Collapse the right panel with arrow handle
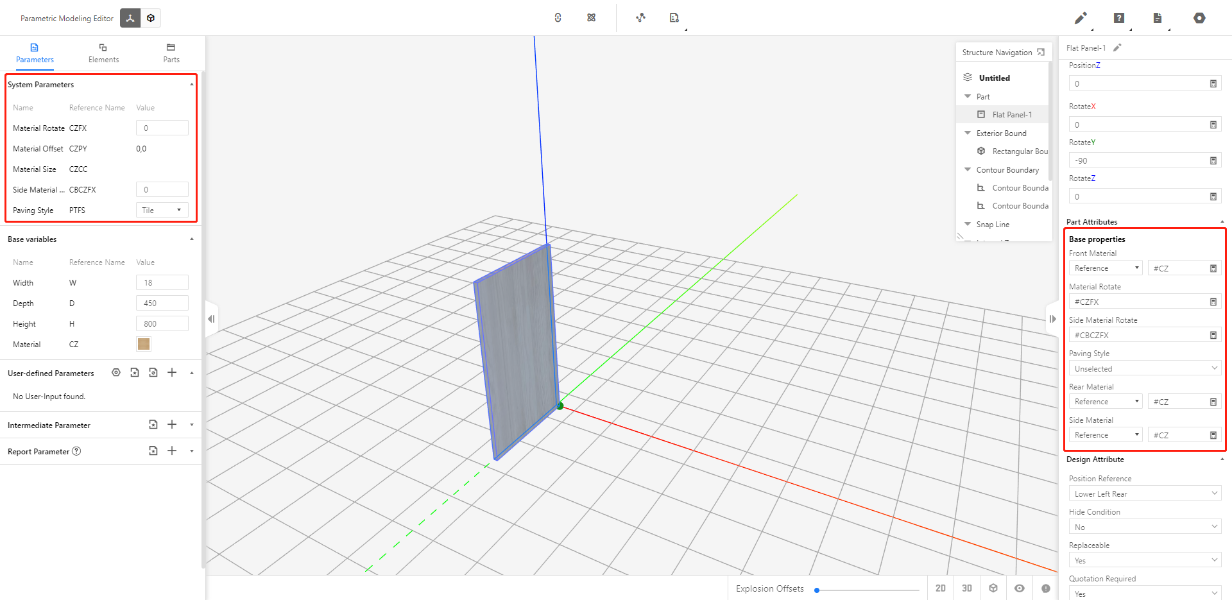1232x600 pixels. tap(1052, 319)
